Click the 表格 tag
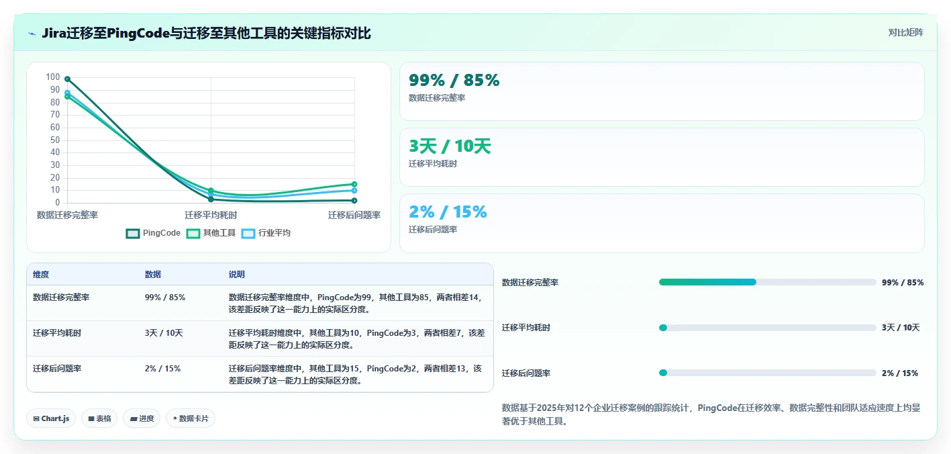The height and width of the screenshot is (454, 951). point(99,418)
